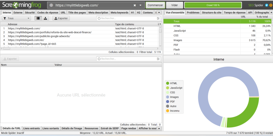Switch to the Interne tab
Viewport: 273px width, 136px height.
pyautogui.click(x=7, y=13)
